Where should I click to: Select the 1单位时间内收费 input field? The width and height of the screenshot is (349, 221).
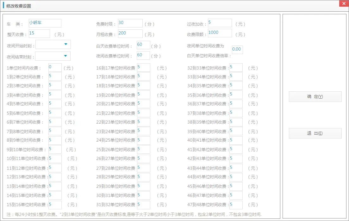[x=55, y=68]
